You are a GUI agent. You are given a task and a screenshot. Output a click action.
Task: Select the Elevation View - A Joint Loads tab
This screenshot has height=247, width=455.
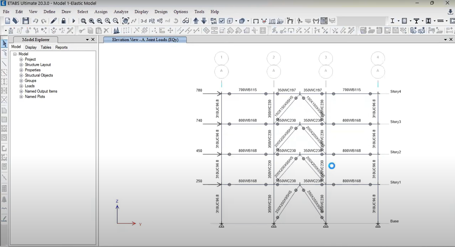[145, 40]
